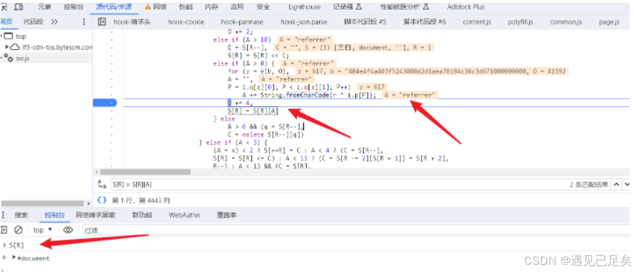
Task: Open the polyfill.js file tab
Action: pyautogui.click(x=520, y=22)
